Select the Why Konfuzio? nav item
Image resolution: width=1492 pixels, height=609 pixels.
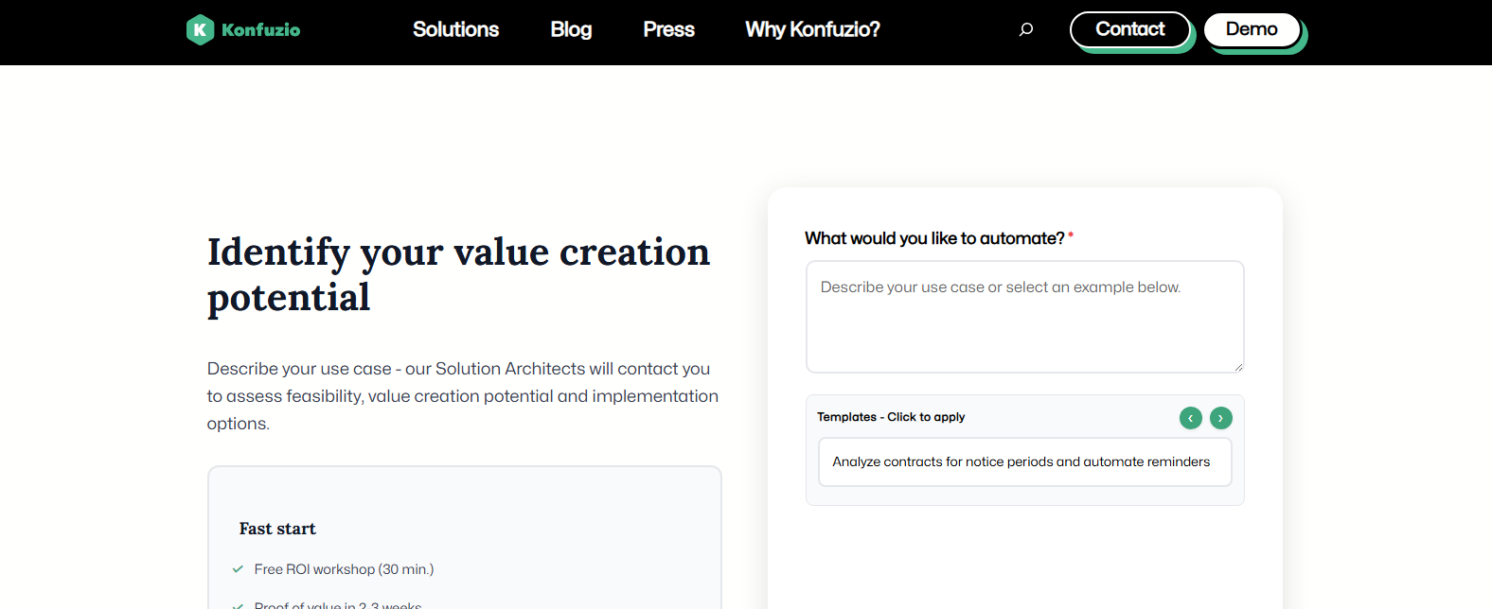pos(812,29)
